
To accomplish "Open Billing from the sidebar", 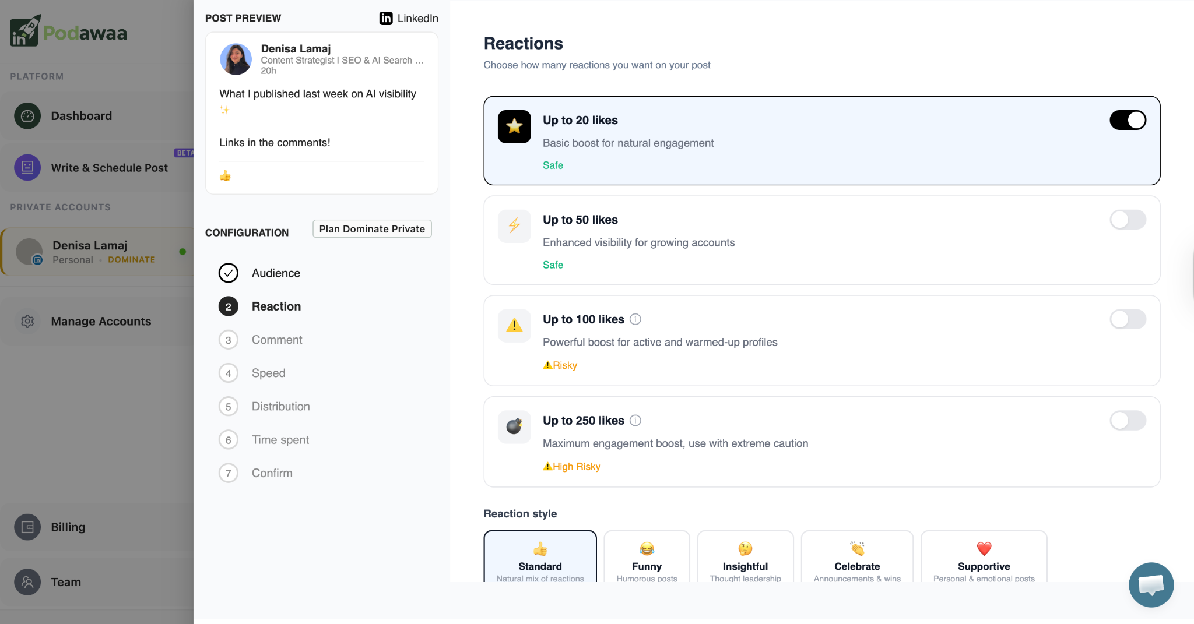I will (69, 527).
